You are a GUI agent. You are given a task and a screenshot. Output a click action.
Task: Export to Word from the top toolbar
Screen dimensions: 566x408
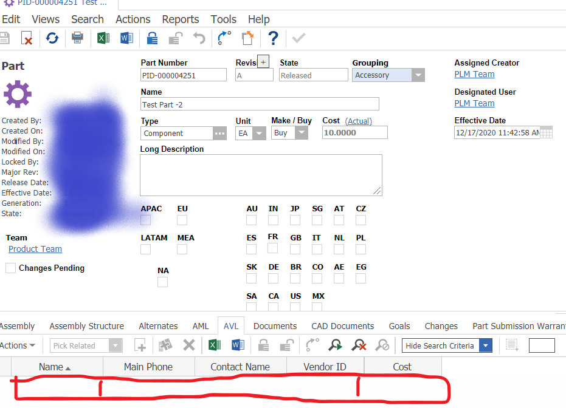[x=126, y=38]
